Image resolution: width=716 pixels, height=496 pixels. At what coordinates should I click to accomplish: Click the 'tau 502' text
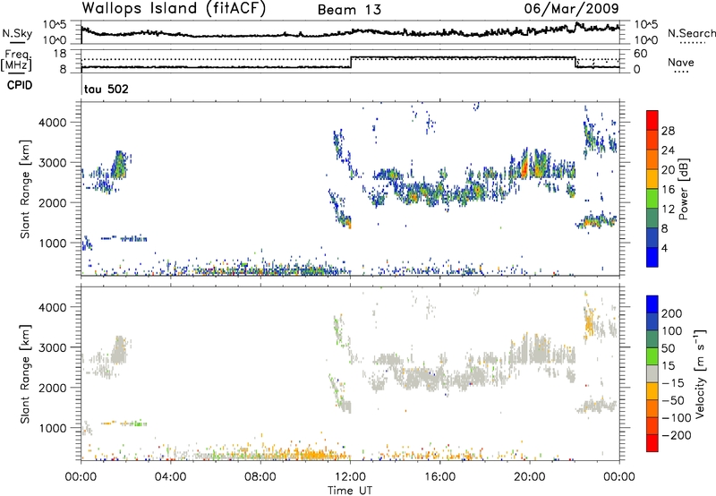(x=107, y=89)
